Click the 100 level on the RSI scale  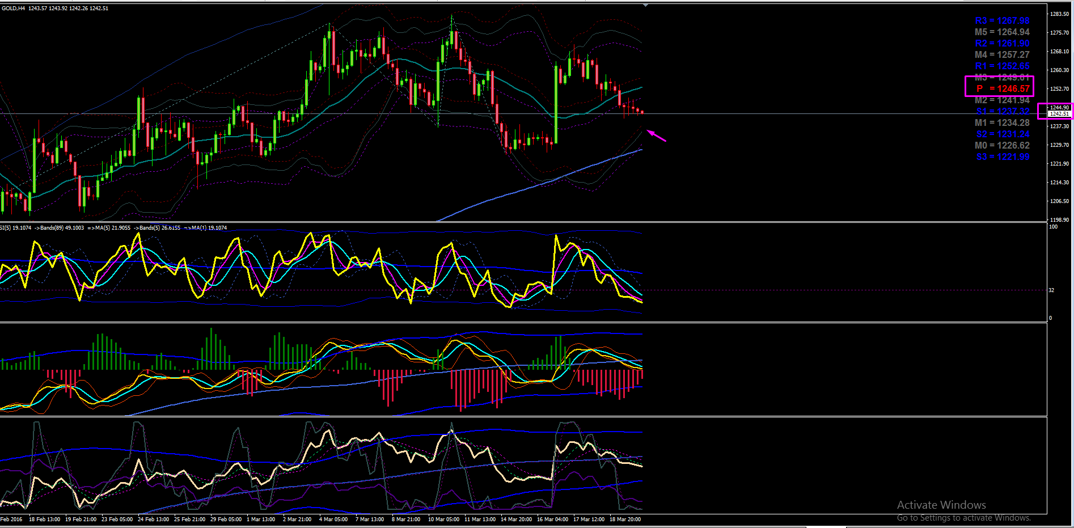pyautogui.click(x=1053, y=227)
